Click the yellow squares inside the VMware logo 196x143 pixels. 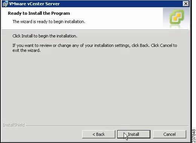pos(177,17)
